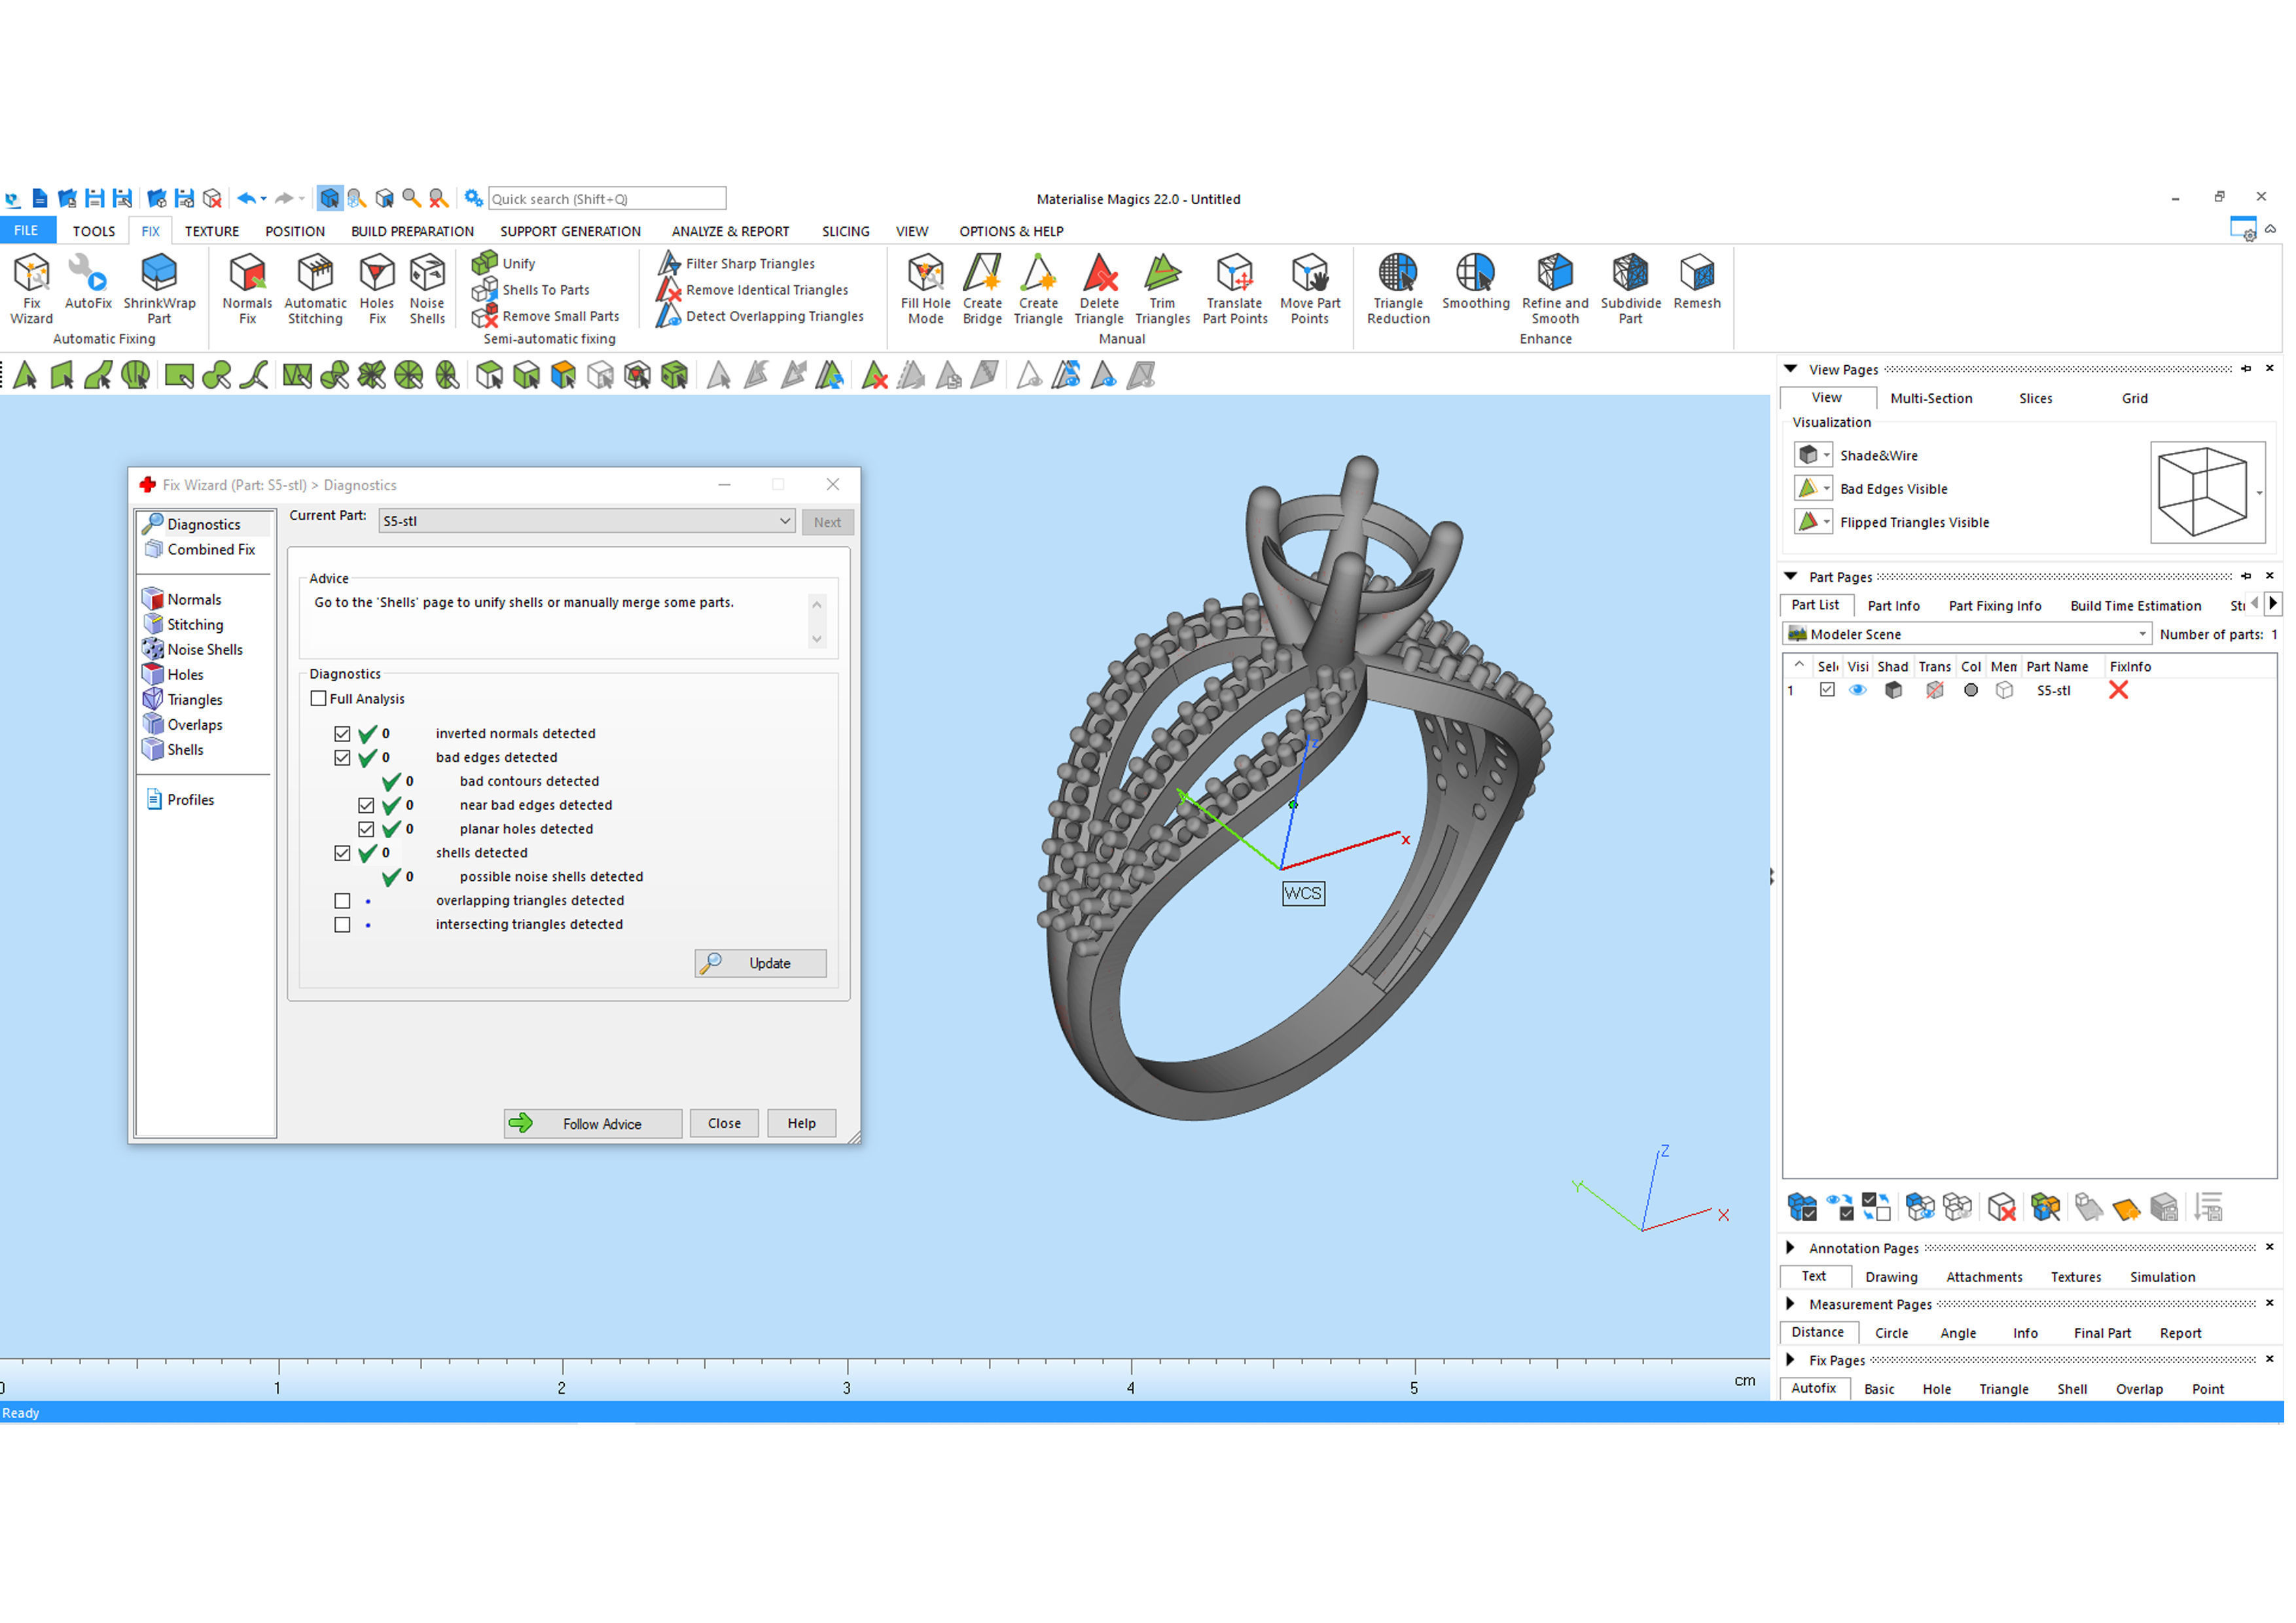2296x1623 pixels.
Task: Open the Current Part dropdown
Action: point(587,521)
